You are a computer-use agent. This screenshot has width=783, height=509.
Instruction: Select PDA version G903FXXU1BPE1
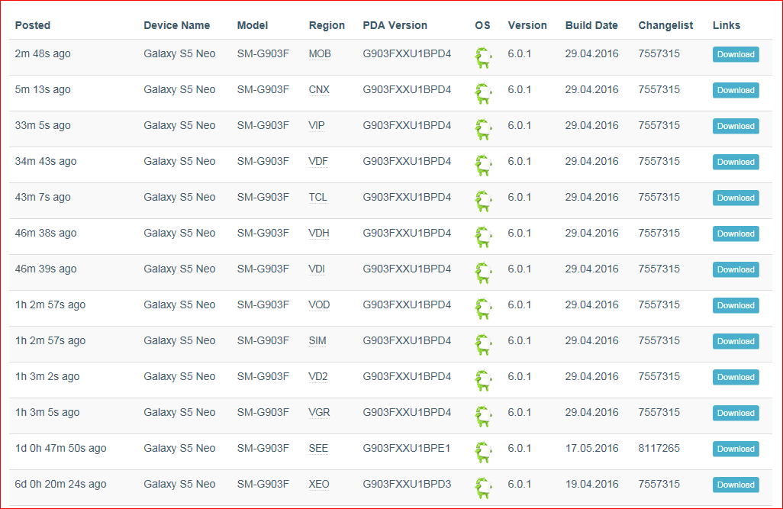click(x=407, y=449)
